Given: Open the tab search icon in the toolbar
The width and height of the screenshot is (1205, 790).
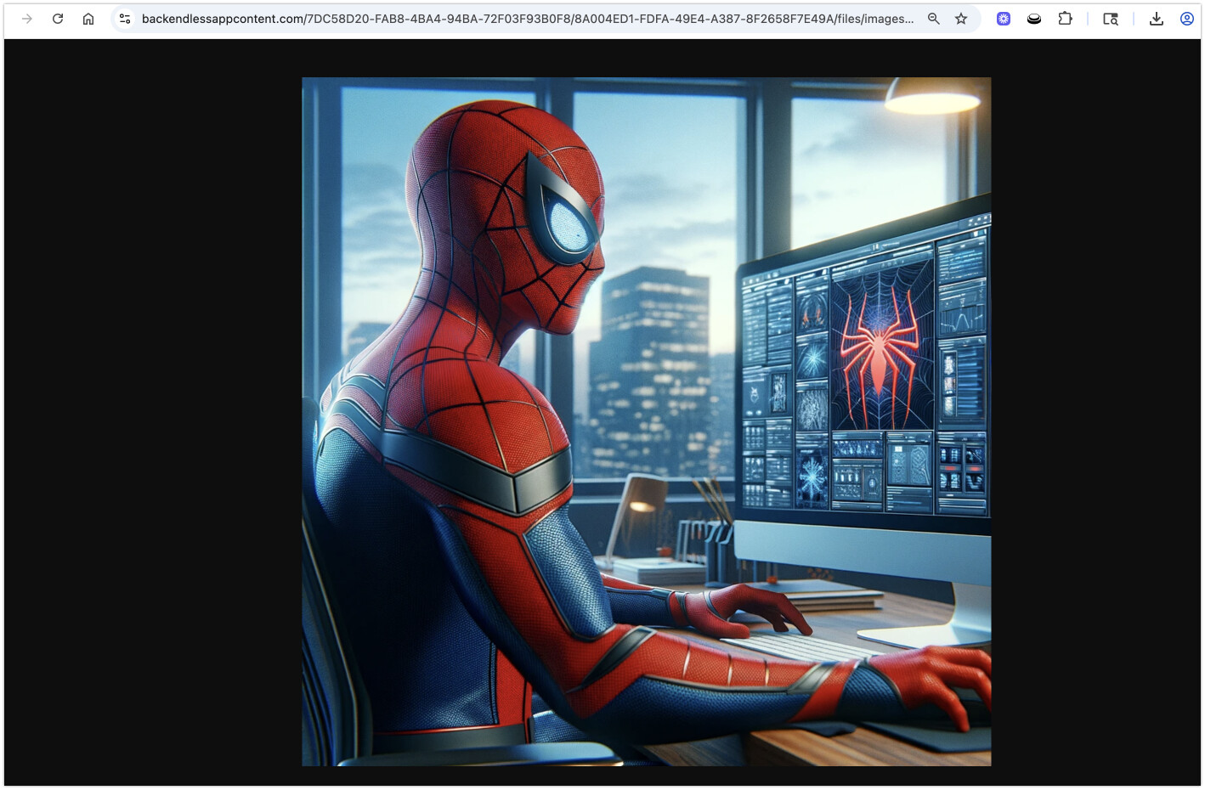Looking at the screenshot, I should [x=1111, y=19].
